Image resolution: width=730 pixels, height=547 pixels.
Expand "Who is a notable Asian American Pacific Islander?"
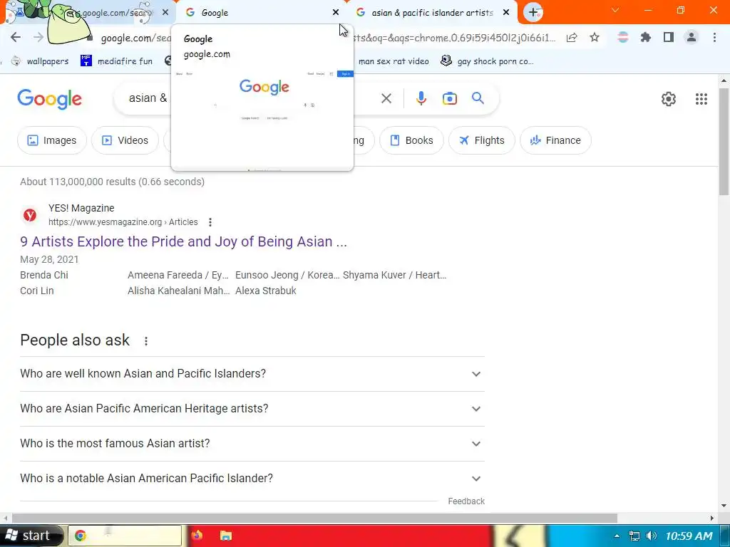tap(252, 479)
